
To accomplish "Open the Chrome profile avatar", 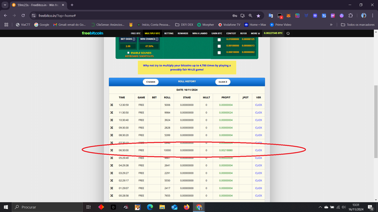I will 364,16.
